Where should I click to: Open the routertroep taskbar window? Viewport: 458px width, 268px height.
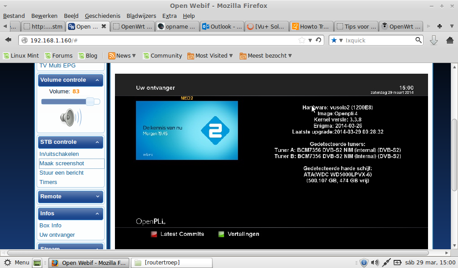click(172, 263)
